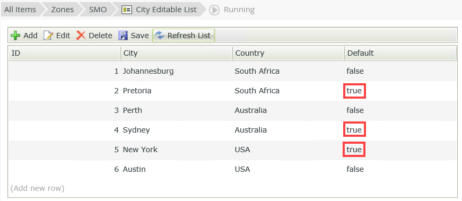This screenshot has width=462, height=201.
Task: Click the true value for Pretoria
Action: point(354,91)
